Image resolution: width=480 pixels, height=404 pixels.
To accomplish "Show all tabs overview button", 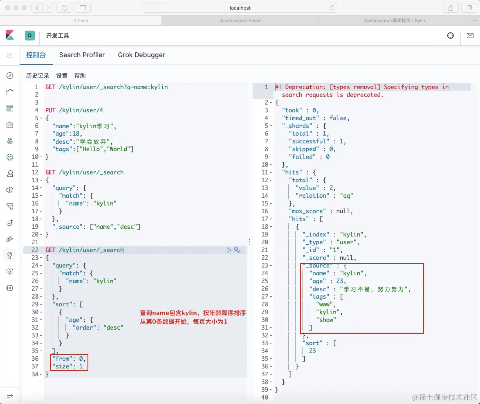I will (469, 8).
